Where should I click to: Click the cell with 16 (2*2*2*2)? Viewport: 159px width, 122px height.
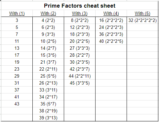click(111, 20)
